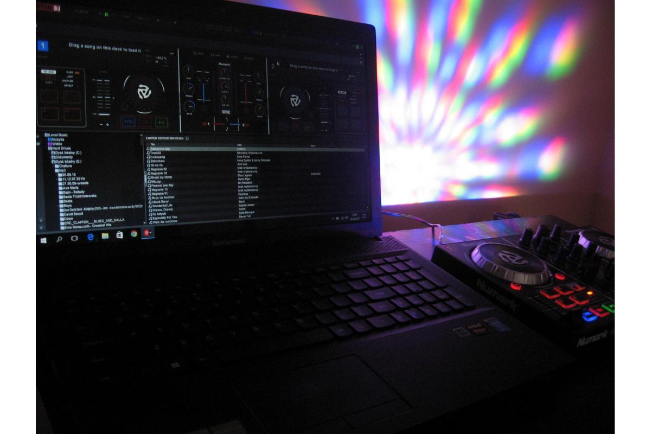Select the Dysk lokalny (E:) drive
Image resolution: width=651 pixels, height=434 pixels.
coord(67,162)
